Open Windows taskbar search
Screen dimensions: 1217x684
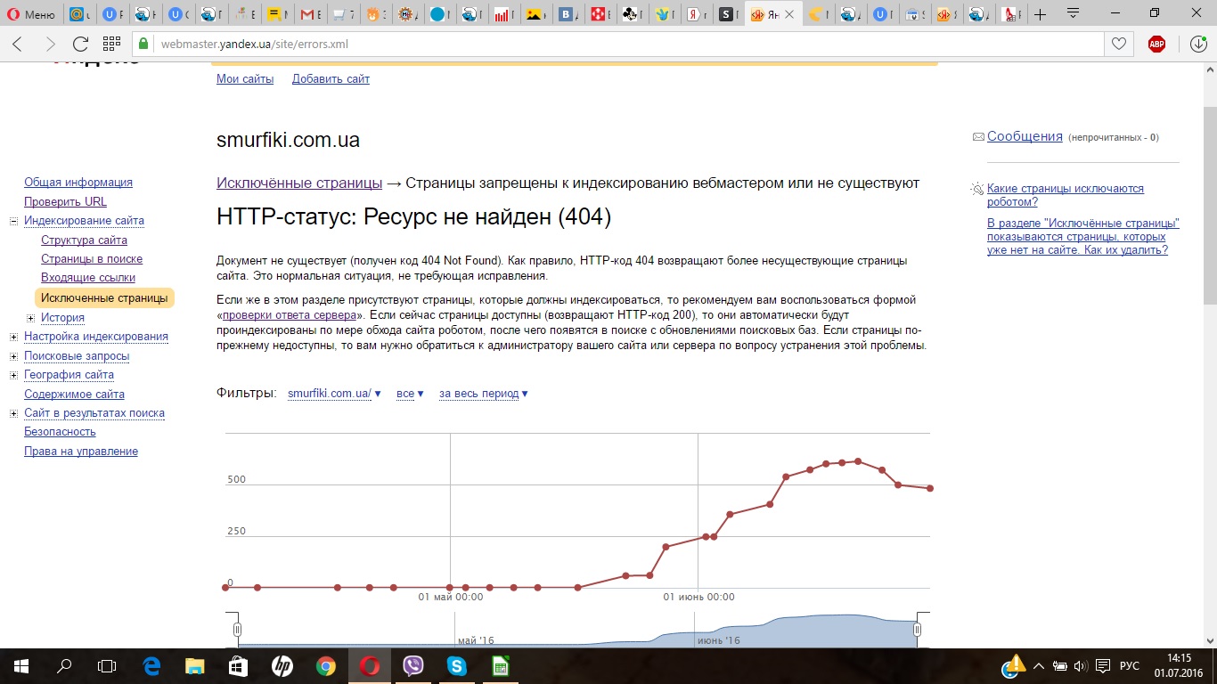[64, 665]
